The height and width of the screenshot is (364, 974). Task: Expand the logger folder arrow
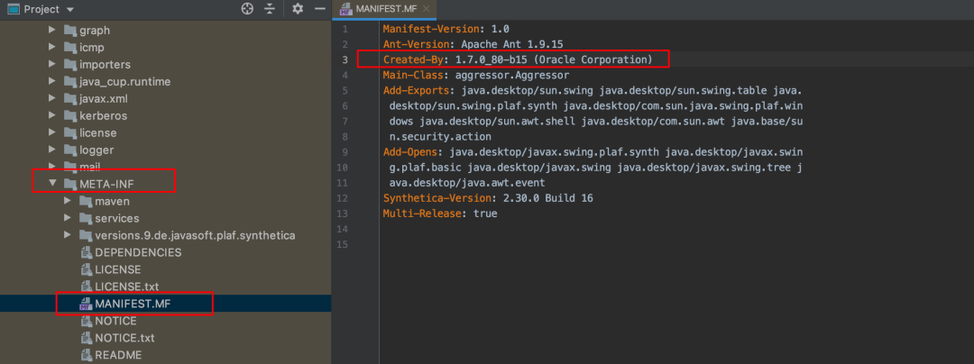52,150
